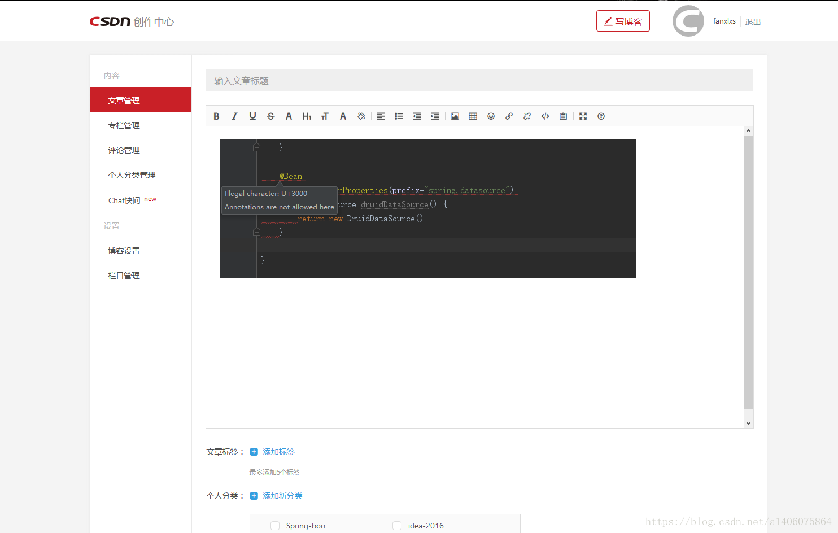The width and height of the screenshot is (838, 533).
Task: Click the CSDN logo
Action: point(110,21)
